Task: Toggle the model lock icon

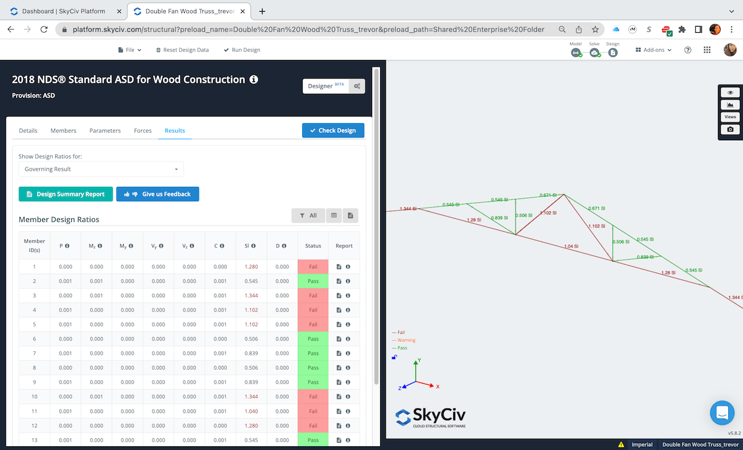Action: pyautogui.click(x=394, y=357)
